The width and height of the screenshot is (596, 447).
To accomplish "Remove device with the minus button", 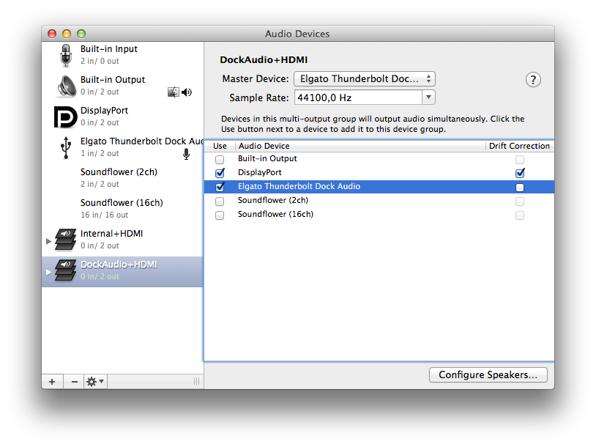I will click(x=75, y=382).
